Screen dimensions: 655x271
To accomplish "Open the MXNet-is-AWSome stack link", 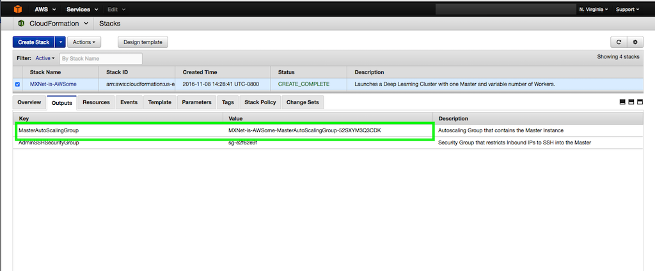I will (53, 84).
